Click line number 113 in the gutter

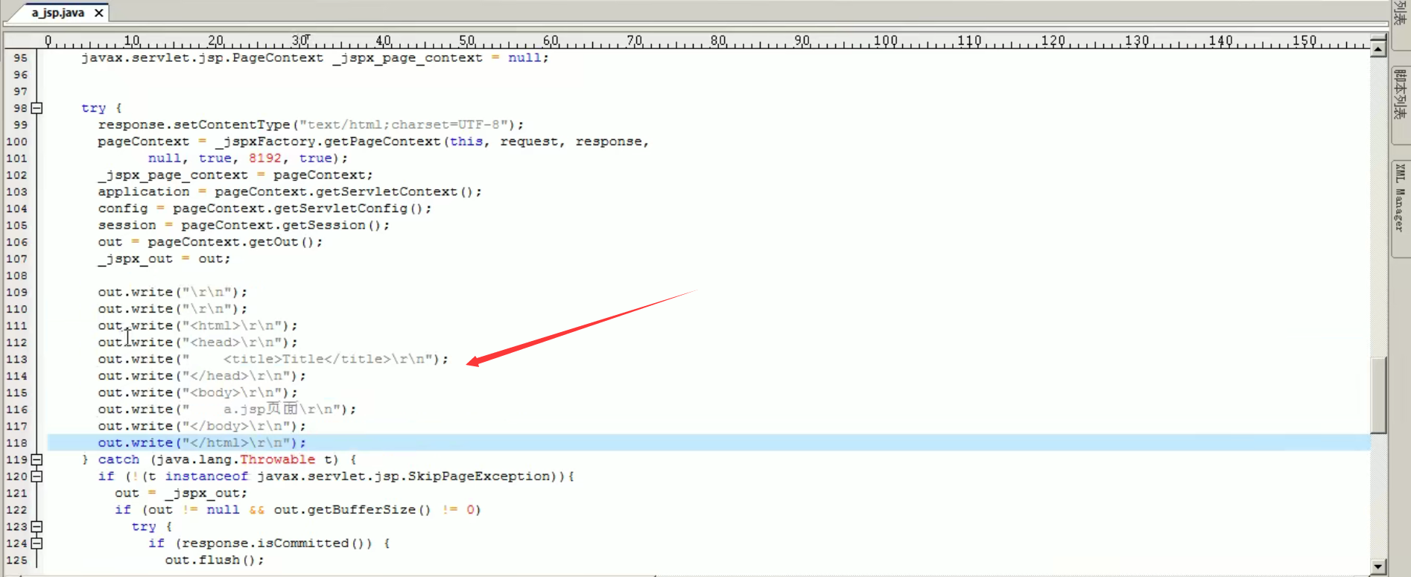(x=16, y=360)
